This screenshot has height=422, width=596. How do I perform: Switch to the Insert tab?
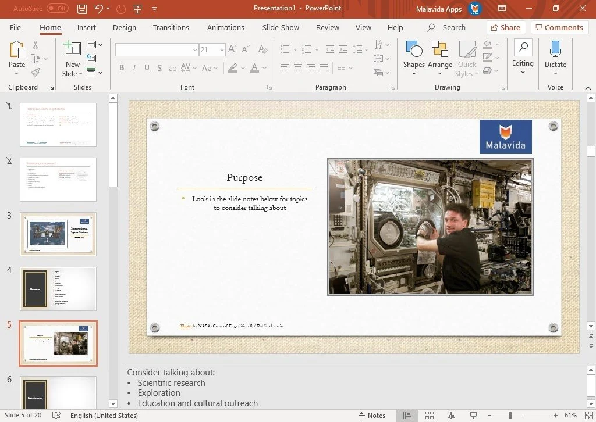87,28
